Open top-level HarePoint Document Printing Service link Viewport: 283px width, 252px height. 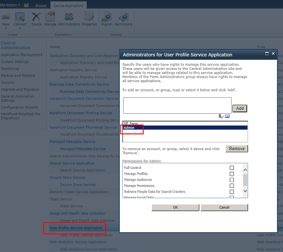click(81, 113)
